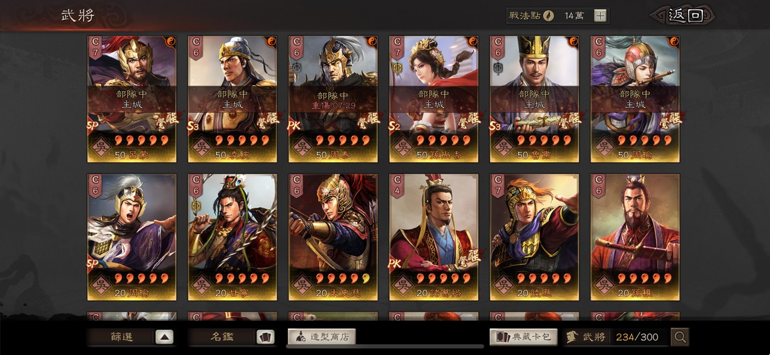Viewport: 770px width, 355px height.
Task: Tap the 返回 back button
Action: [685, 15]
